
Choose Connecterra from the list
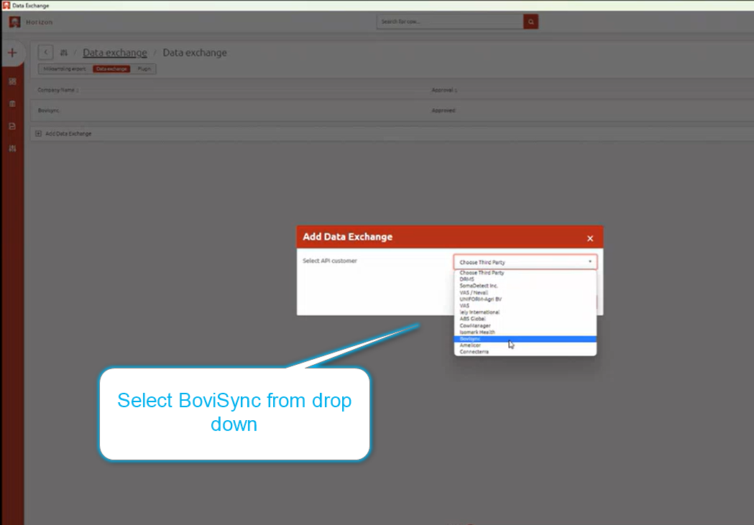pyautogui.click(x=525, y=352)
